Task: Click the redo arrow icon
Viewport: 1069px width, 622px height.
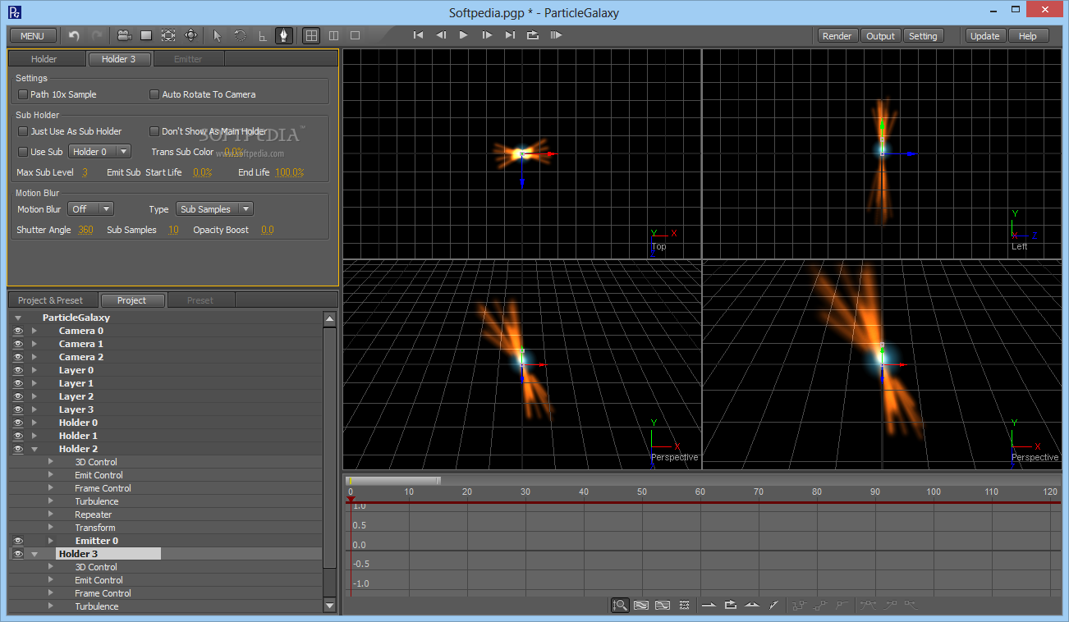Action: click(x=97, y=35)
